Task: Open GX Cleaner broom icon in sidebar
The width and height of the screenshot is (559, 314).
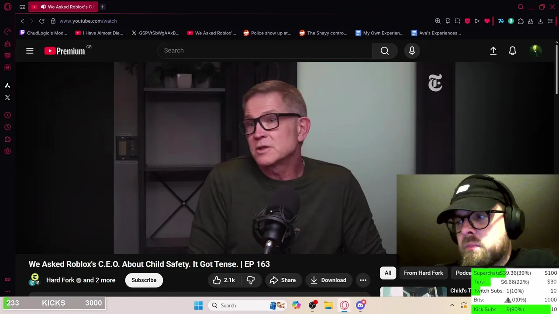Action: click(7, 44)
